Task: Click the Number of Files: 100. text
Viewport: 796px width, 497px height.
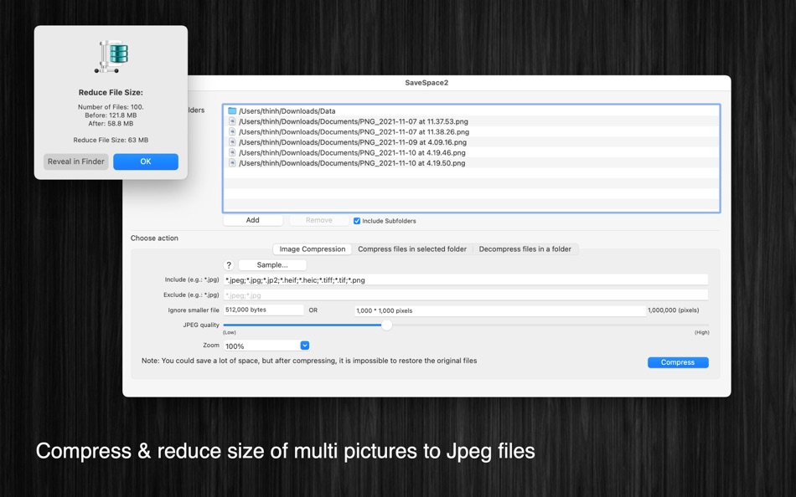Action: 111,107
